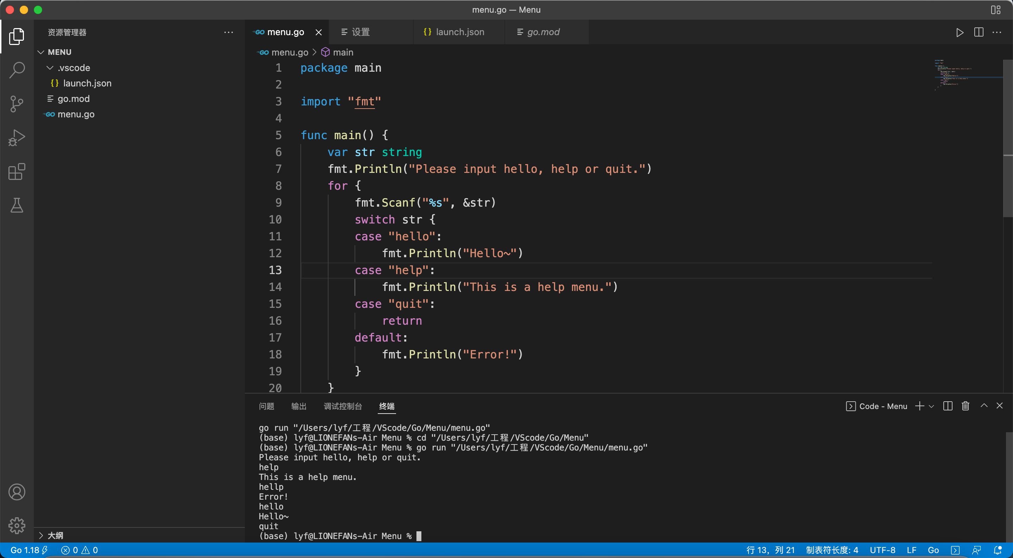This screenshot has height=558, width=1013.
Task: Click line number 13 in the gutter
Action: tap(275, 270)
